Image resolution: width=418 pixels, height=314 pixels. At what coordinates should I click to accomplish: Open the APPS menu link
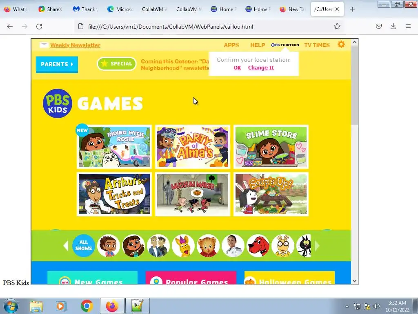[231, 45]
